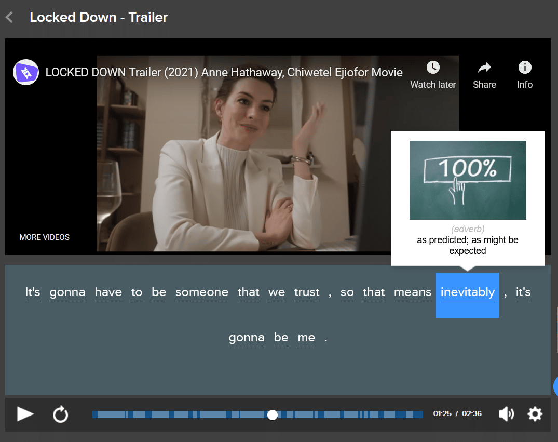Screen dimensions: 558x442
Task: Click the word someone in subtitles
Action: (x=202, y=292)
